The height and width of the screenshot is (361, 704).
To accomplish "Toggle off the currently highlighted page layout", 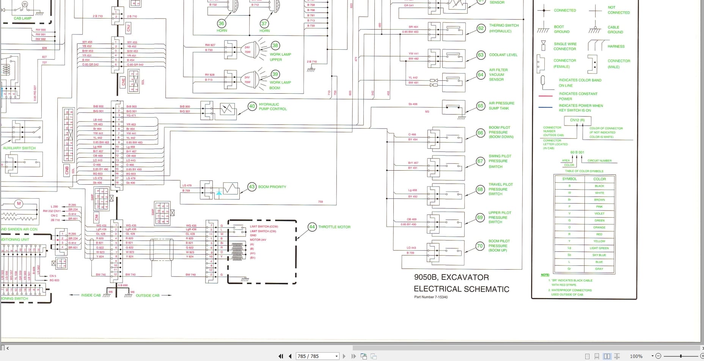I will pyautogui.click(x=607, y=356).
